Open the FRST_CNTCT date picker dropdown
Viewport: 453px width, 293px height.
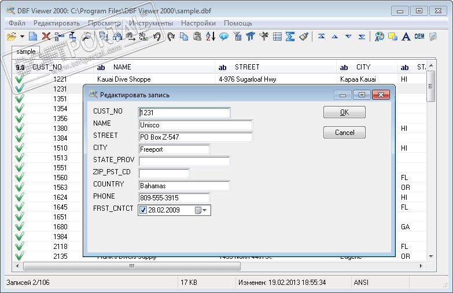(205, 210)
